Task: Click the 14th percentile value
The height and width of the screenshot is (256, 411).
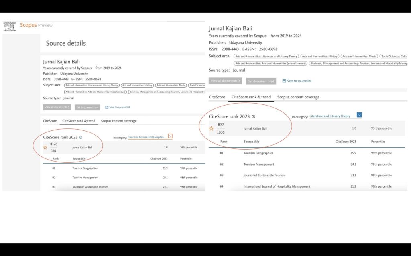Action: click(x=189, y=148)
